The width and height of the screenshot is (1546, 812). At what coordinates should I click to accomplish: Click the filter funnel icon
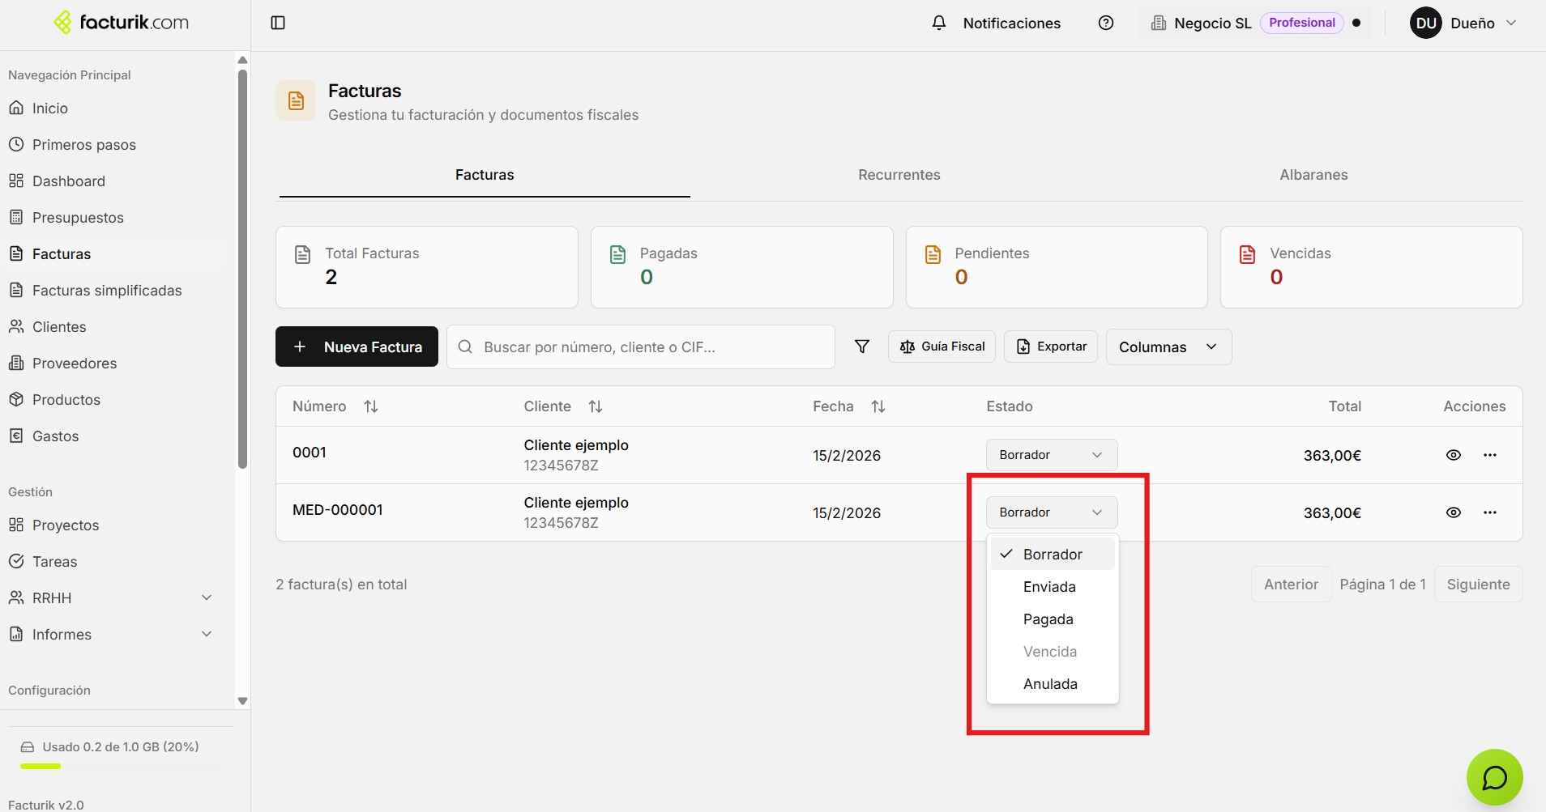point(862,346)
